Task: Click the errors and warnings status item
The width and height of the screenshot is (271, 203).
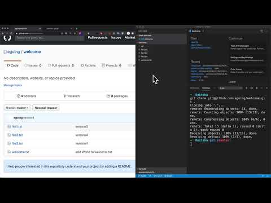Action: (158, 176)
